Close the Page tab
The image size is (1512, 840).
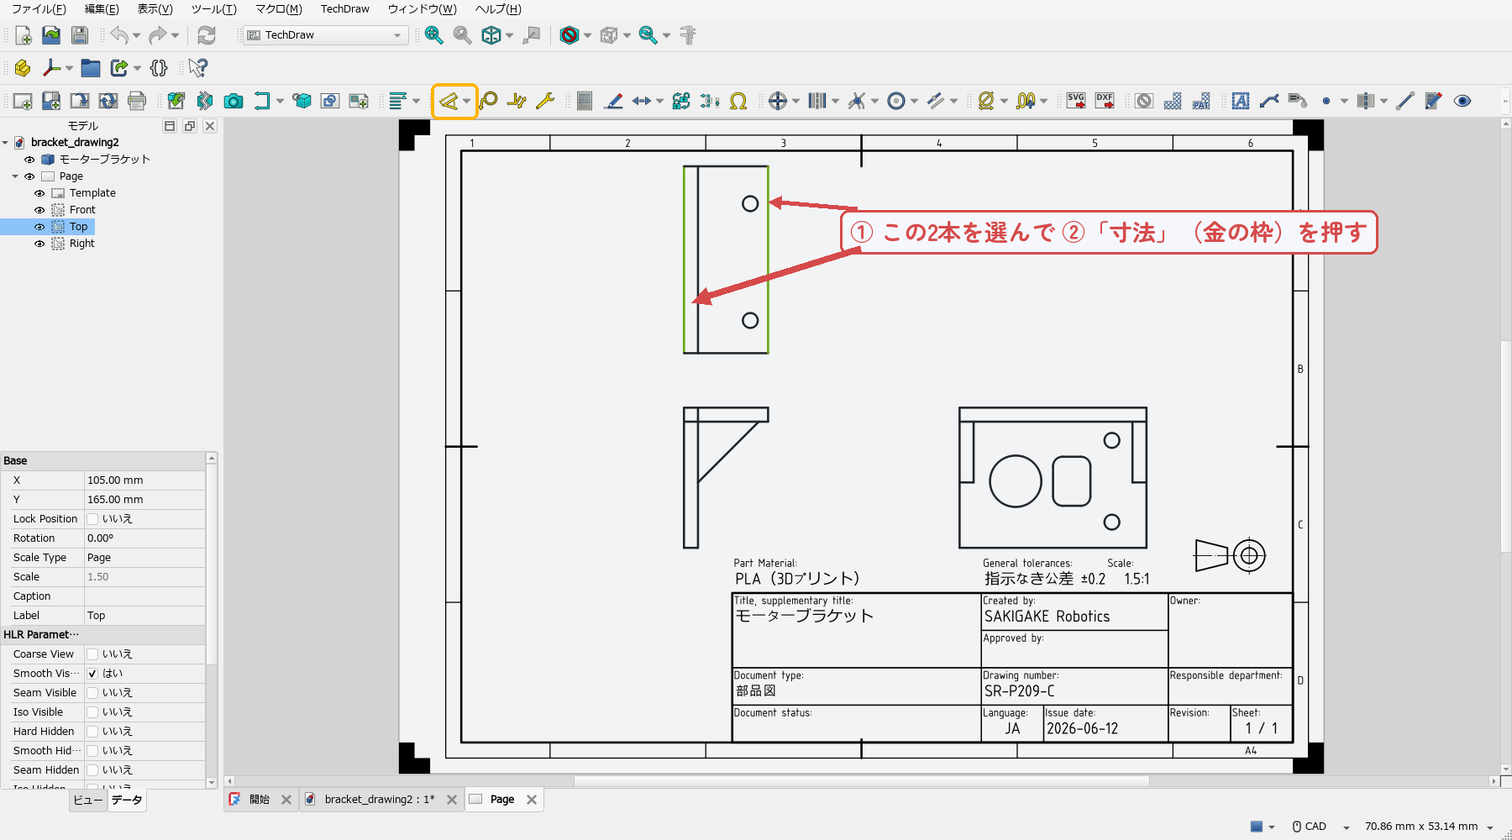point(532,800)
